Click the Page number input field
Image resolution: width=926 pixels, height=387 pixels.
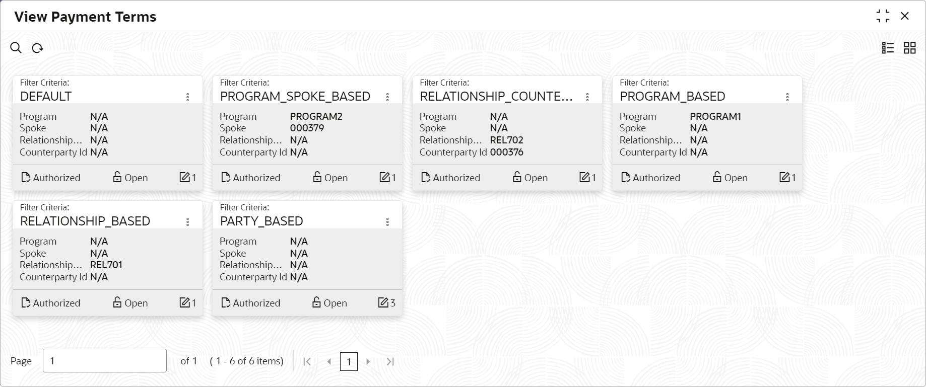click(105, 361)
